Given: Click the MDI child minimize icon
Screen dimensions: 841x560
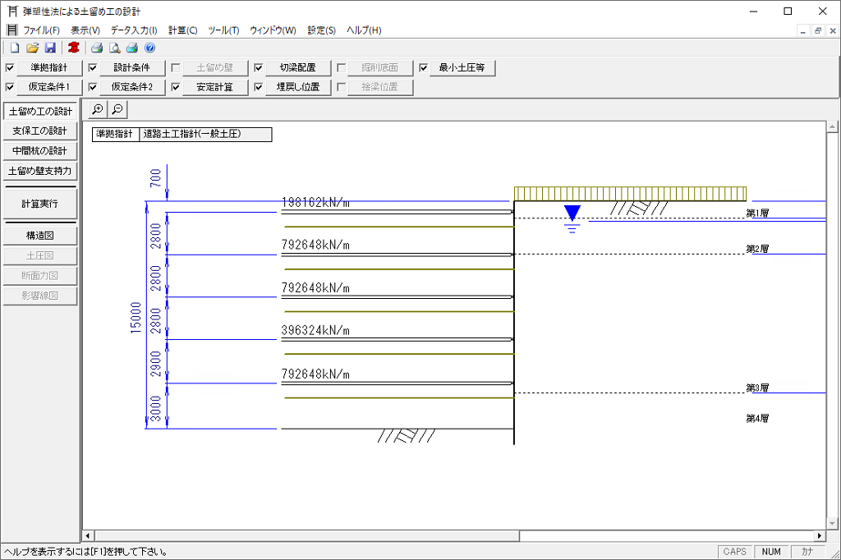Looking at the screenshot, I should 803,30.
